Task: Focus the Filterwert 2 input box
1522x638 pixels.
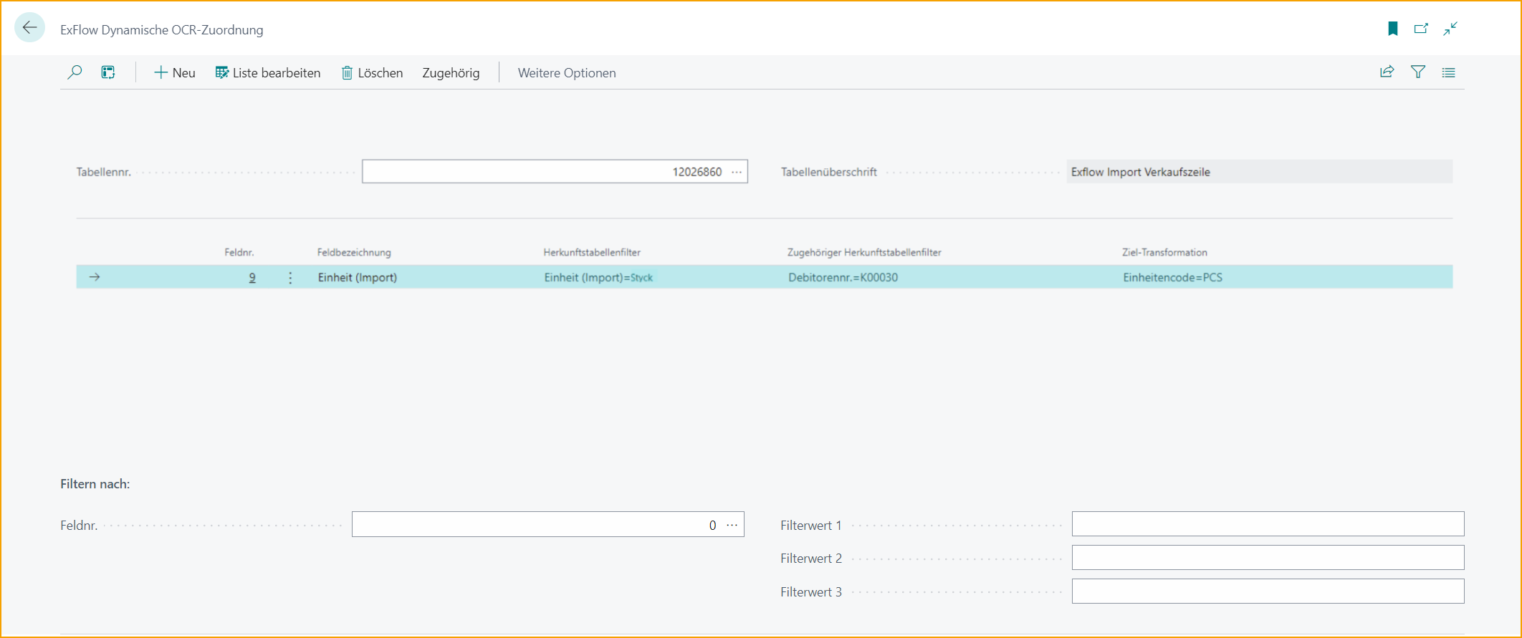Action: click(1268, 558)
